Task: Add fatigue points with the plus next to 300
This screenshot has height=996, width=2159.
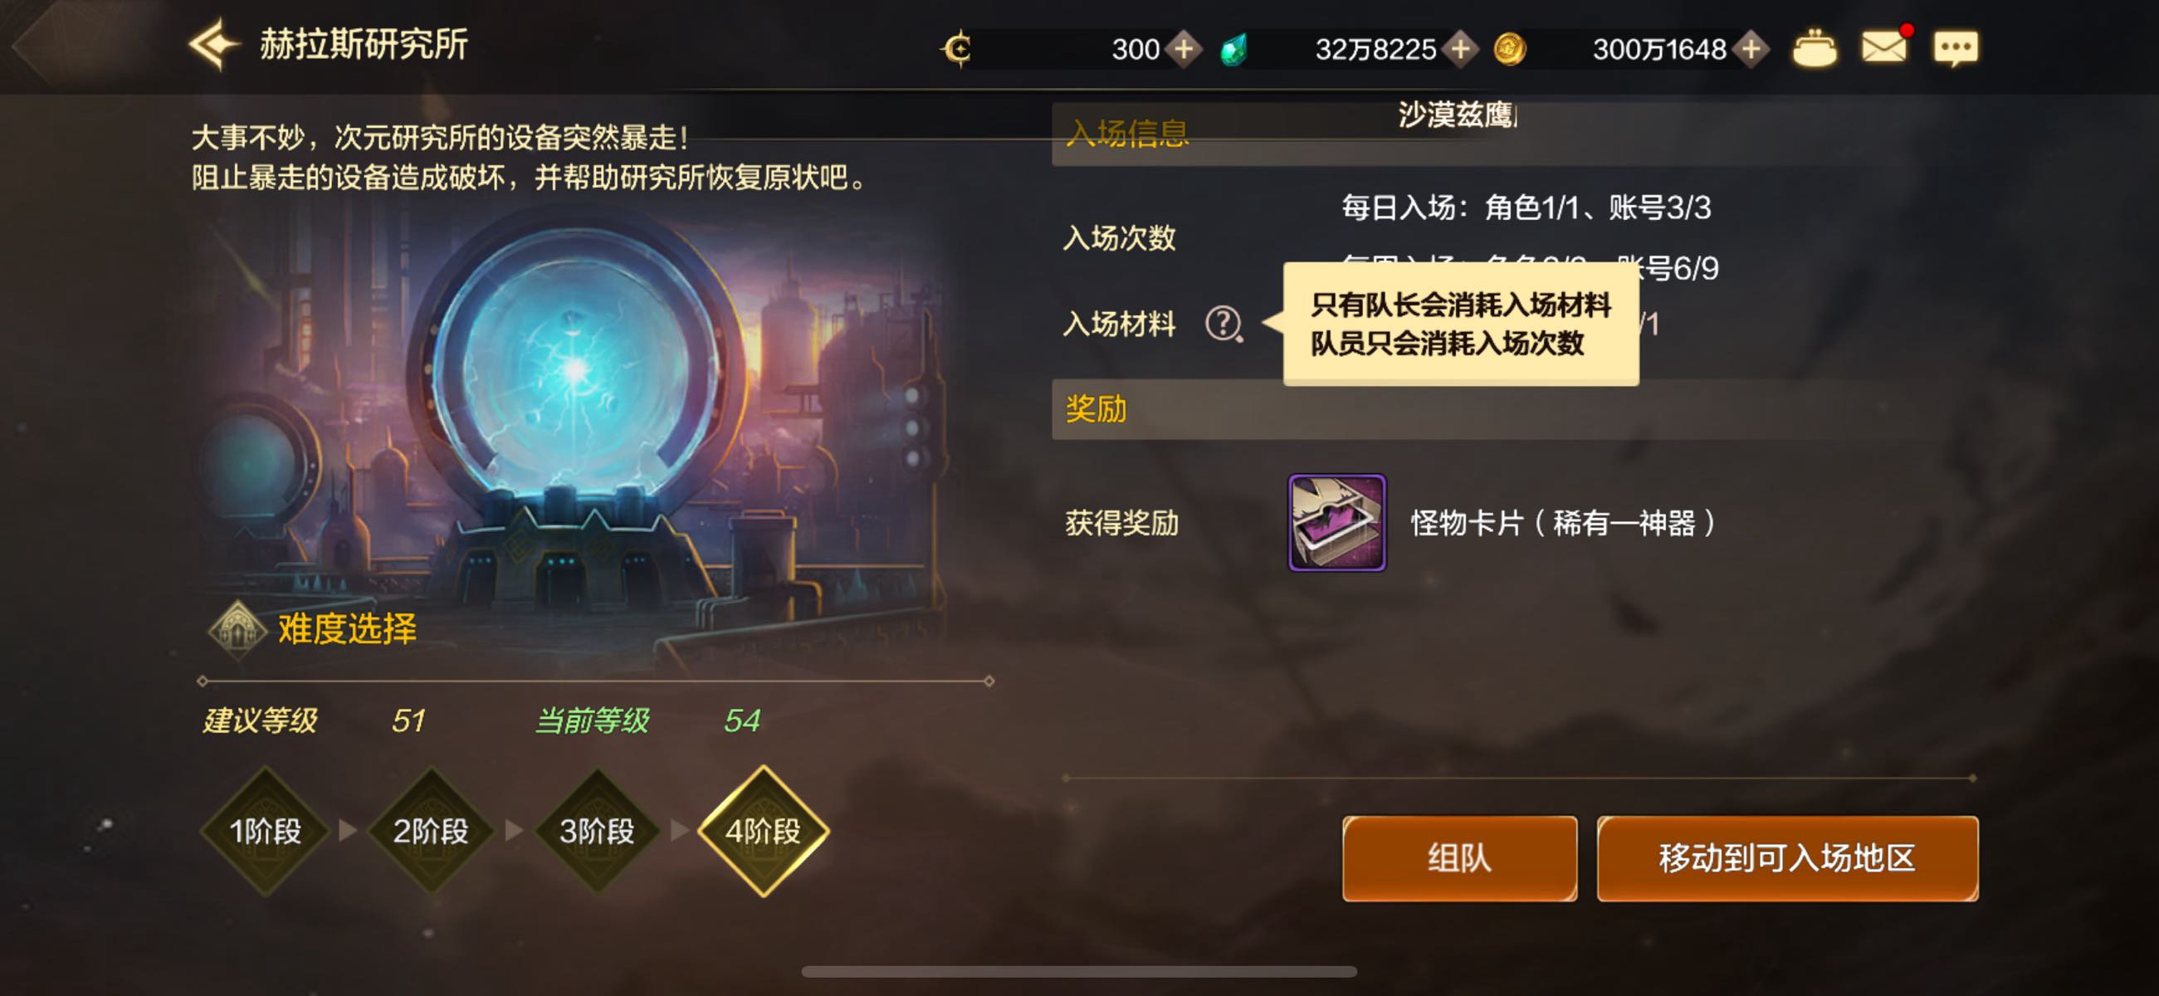Action: [x=1184, y=50]
